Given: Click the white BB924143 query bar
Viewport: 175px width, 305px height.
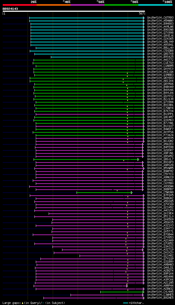Looking at the screenshot, I should coord(74,11).
